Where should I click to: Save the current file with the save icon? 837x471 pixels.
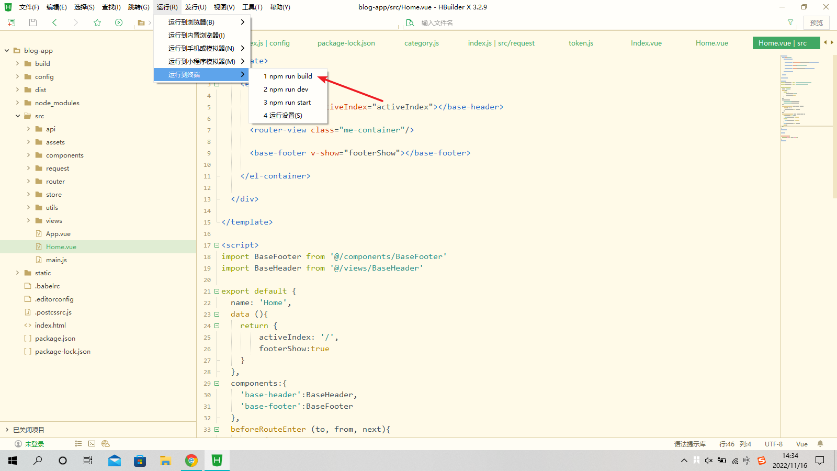32,23
